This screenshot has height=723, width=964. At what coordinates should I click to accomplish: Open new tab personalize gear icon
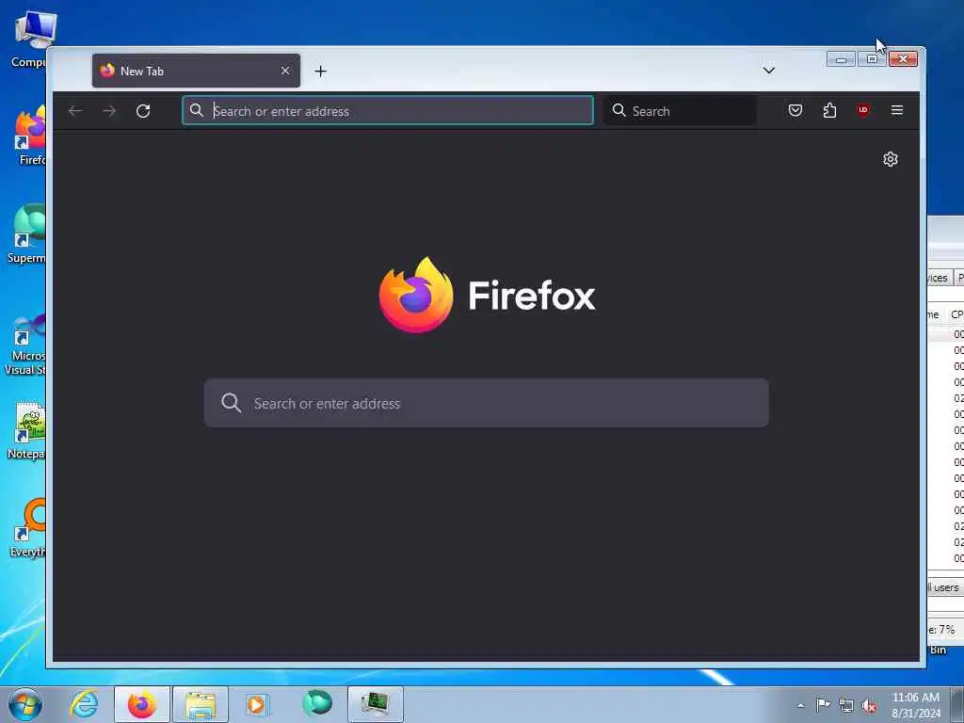891,159
